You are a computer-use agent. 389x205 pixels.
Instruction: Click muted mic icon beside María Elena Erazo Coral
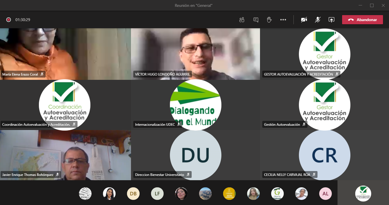pos(42,74)
